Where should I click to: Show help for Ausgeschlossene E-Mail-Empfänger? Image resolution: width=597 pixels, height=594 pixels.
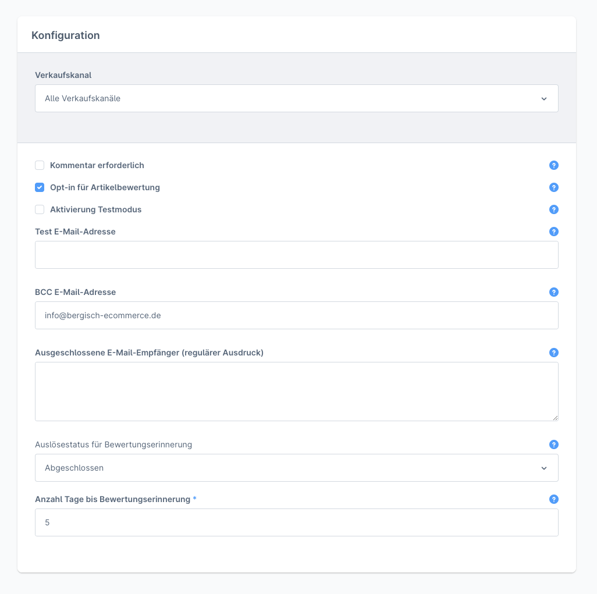[x=553, y=353]
